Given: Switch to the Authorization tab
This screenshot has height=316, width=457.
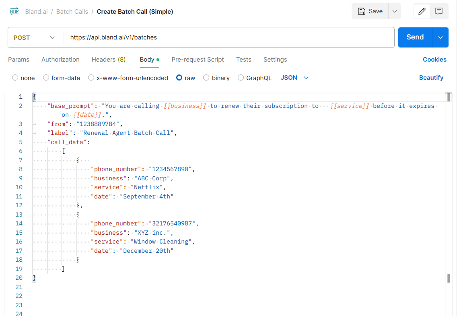Looking at the screenshot, I should click(x=60, y=60).
